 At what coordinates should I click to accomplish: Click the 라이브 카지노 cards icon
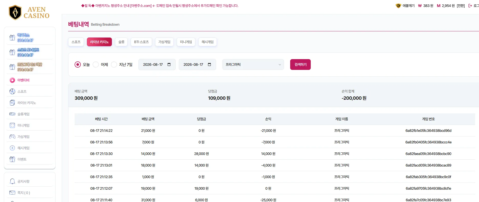coord(12,103)
